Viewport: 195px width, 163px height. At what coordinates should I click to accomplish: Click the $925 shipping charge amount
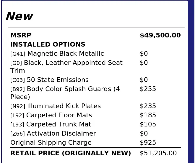pyautogui.click(x=148, y=143)
